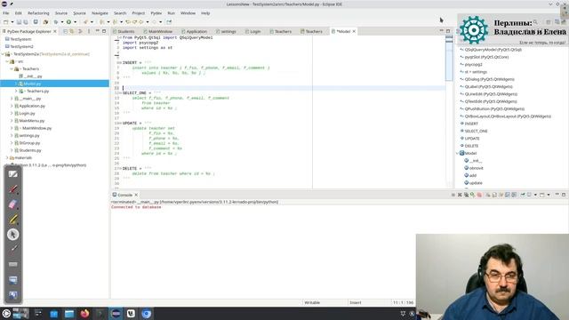Image resolution: width=569 pixels, height=320 pixels.
Task: Click the Eclipse icon in the taskbar
Action: point(116,314)
